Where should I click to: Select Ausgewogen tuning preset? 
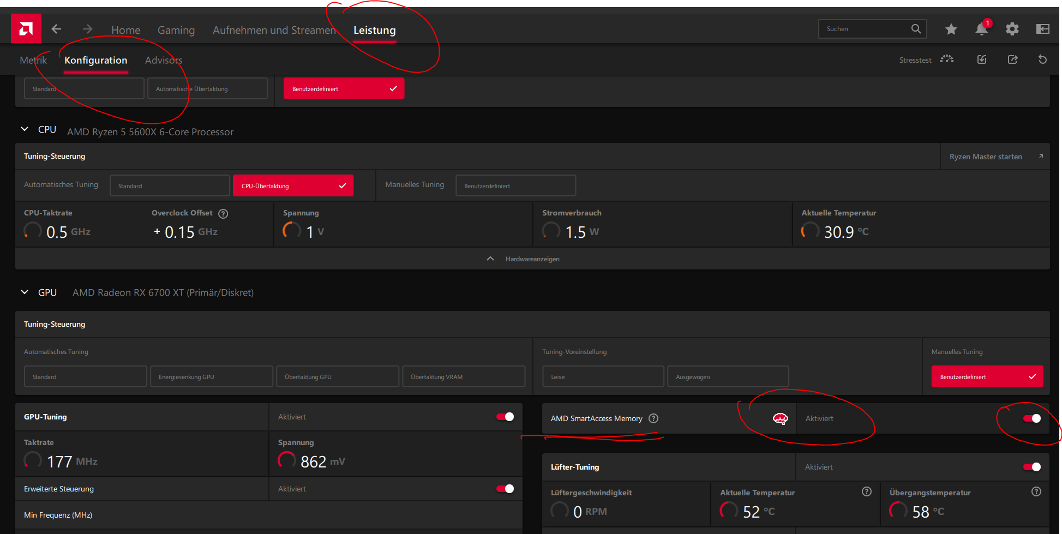[x=728, y=376]
